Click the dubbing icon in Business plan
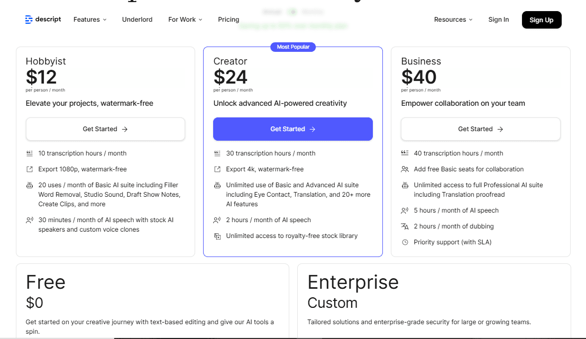586x339 pixels. [405, 226]
